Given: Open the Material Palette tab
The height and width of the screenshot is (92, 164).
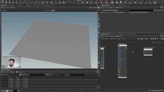Looking at the screenshot, I should (121, 34).
